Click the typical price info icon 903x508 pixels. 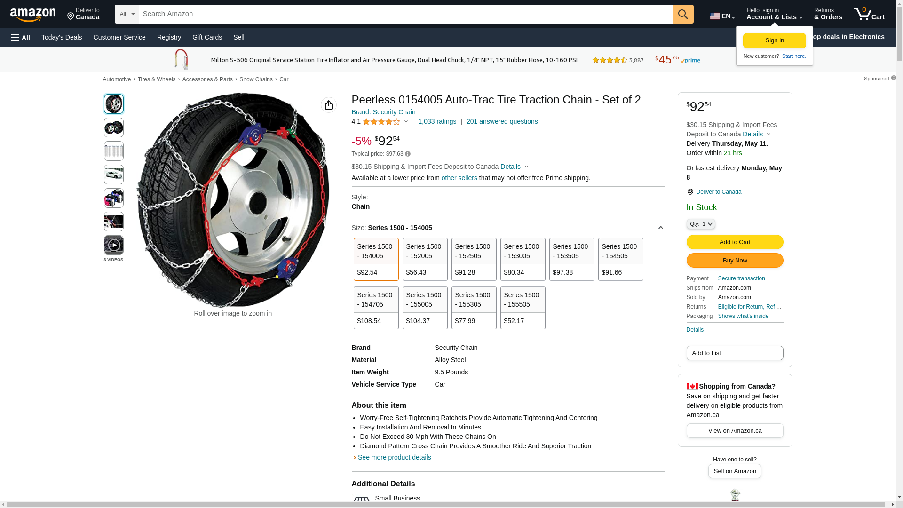[408, 154]
